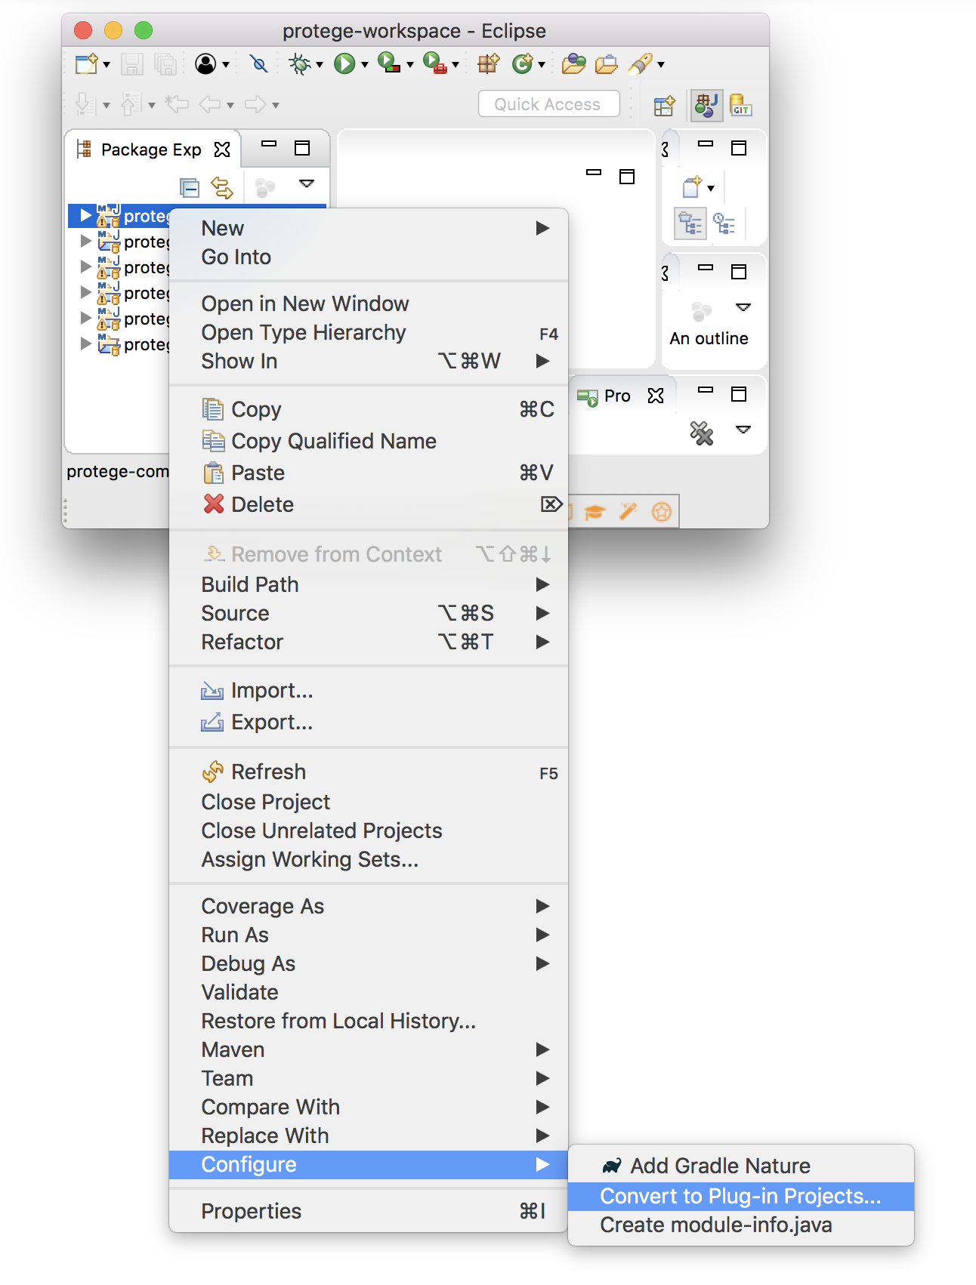
Task: Minimize the Package Explorer view
Action: tap(269, 143)
